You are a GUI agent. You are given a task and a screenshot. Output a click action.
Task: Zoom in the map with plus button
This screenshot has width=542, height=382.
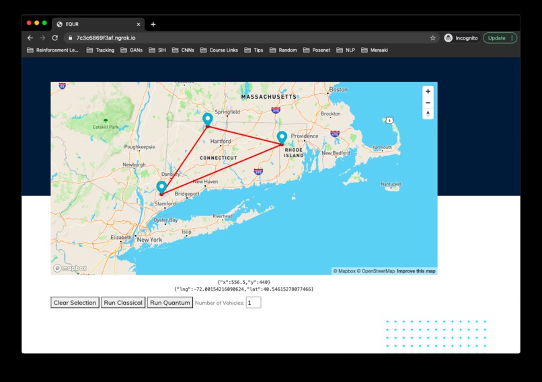(x=428, y=91)
